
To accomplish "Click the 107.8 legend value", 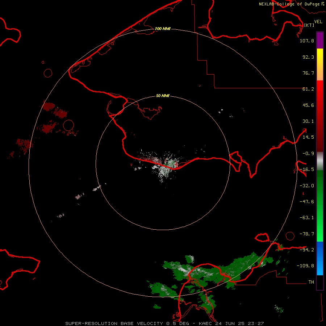I will click(x=307, y=41).
